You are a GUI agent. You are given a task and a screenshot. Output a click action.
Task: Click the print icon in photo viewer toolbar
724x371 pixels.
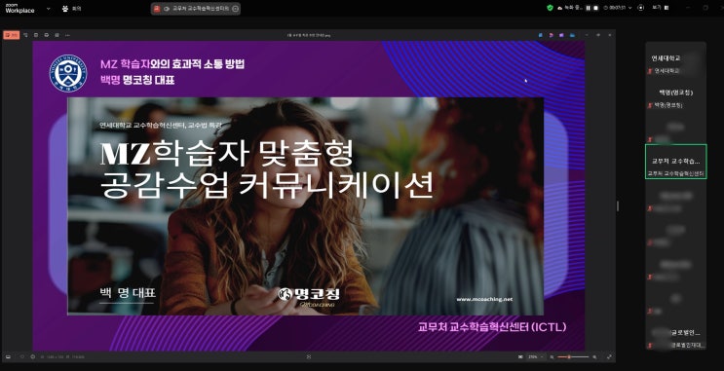coord(47,35)
